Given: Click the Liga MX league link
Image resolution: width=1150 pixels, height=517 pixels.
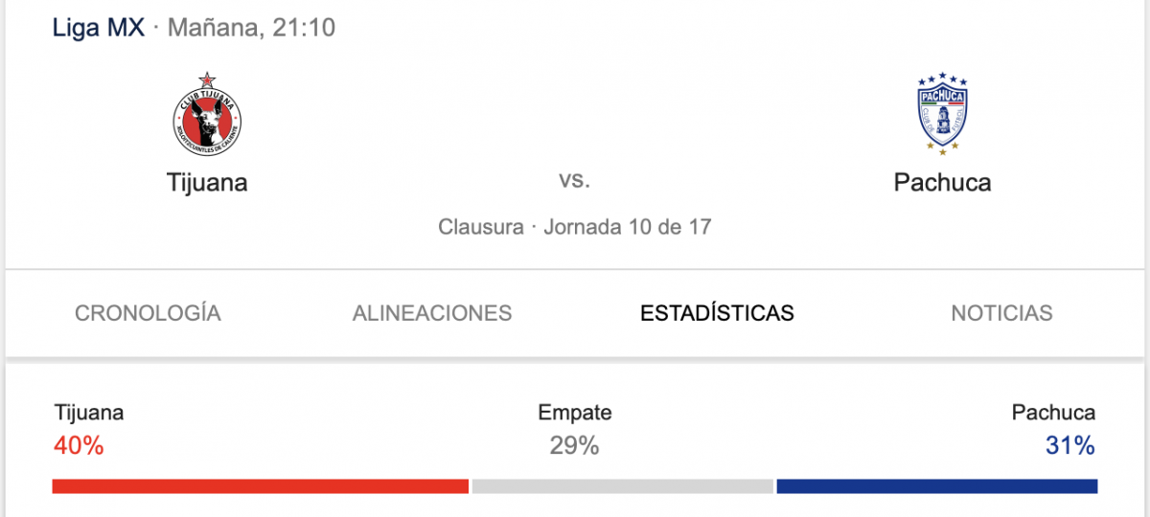Looking at the screenshot, I should tap(99, 28).
